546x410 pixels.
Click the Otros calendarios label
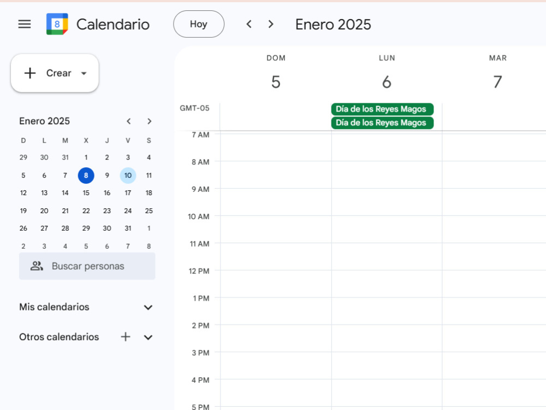pyautogui.click(x=59, y=337)
